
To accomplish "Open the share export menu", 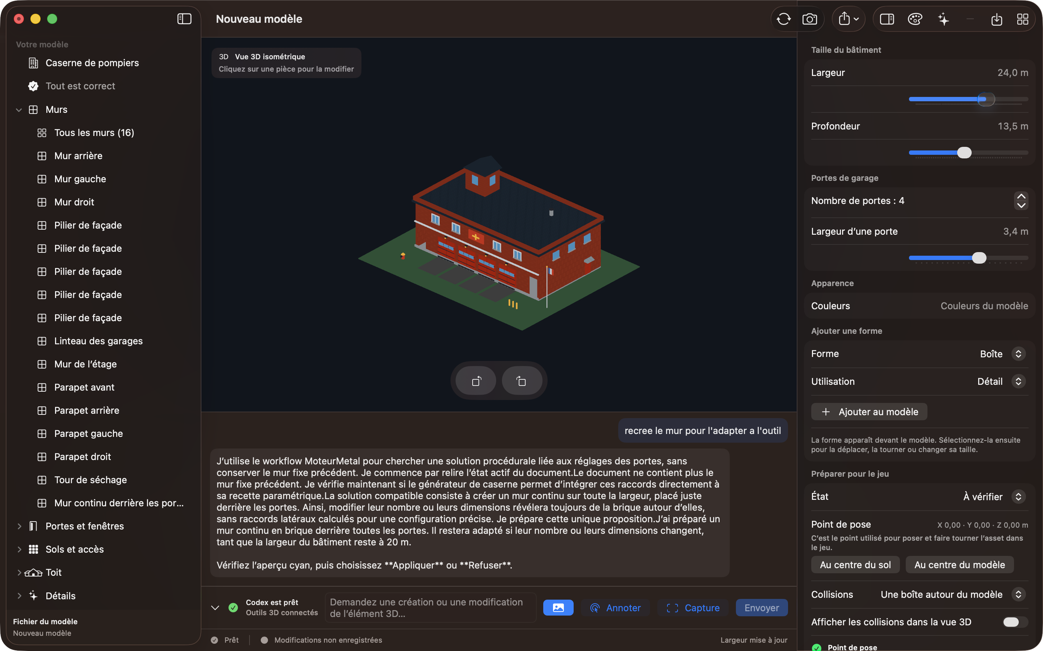I will point(848,19).
